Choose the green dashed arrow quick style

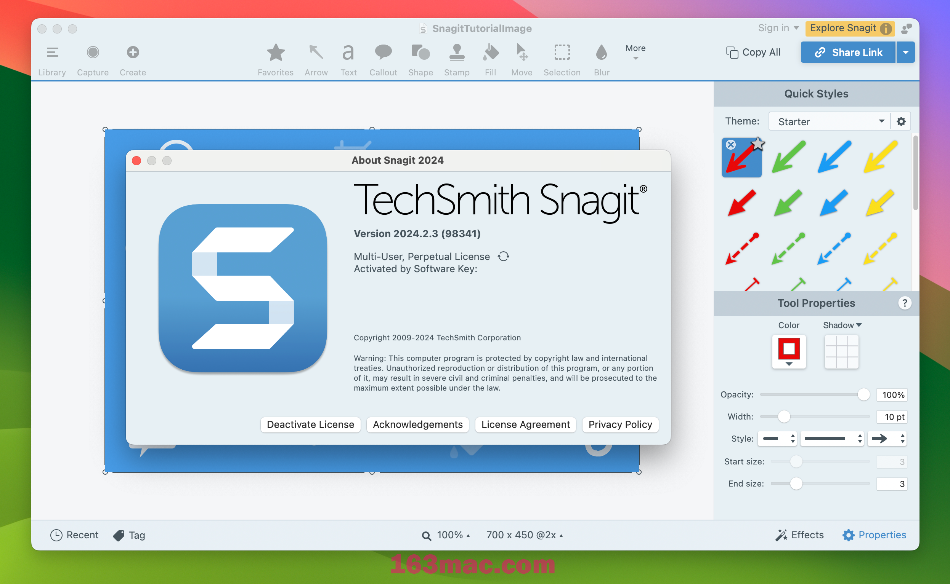(x=788, y=248)
